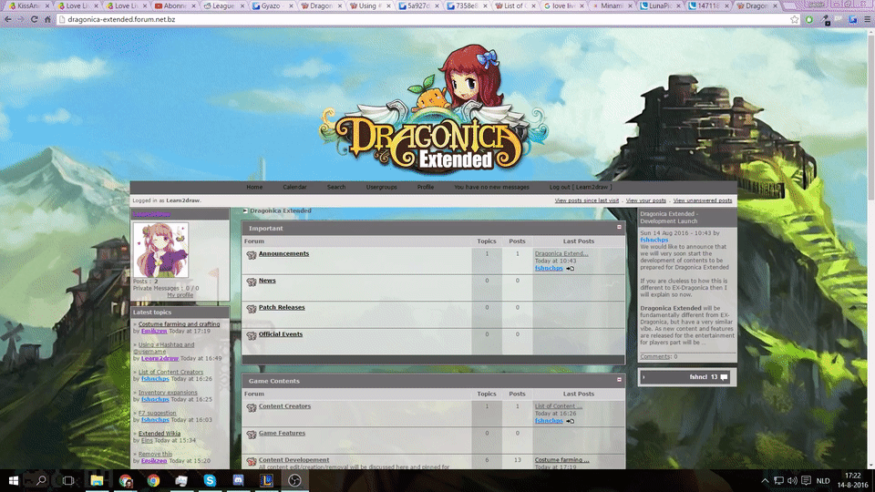Screen dimensions: 875x492
Task: Click the chat speech bubble icon
Action: click(725, 377)
